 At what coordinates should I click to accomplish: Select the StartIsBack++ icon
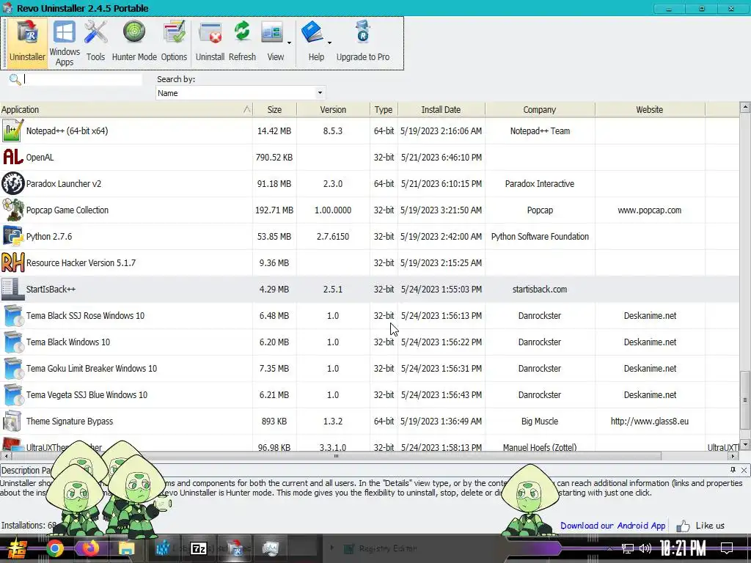point(12,289)
